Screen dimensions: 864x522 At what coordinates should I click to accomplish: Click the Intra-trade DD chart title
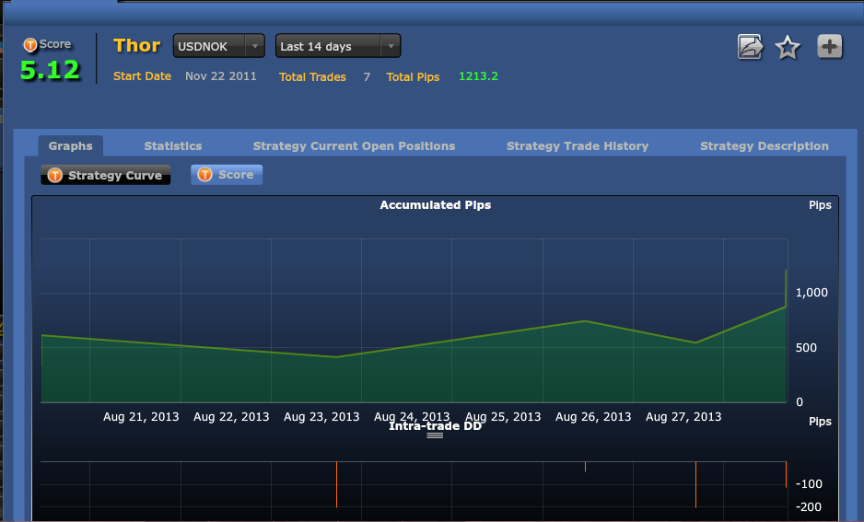[436, 426]
